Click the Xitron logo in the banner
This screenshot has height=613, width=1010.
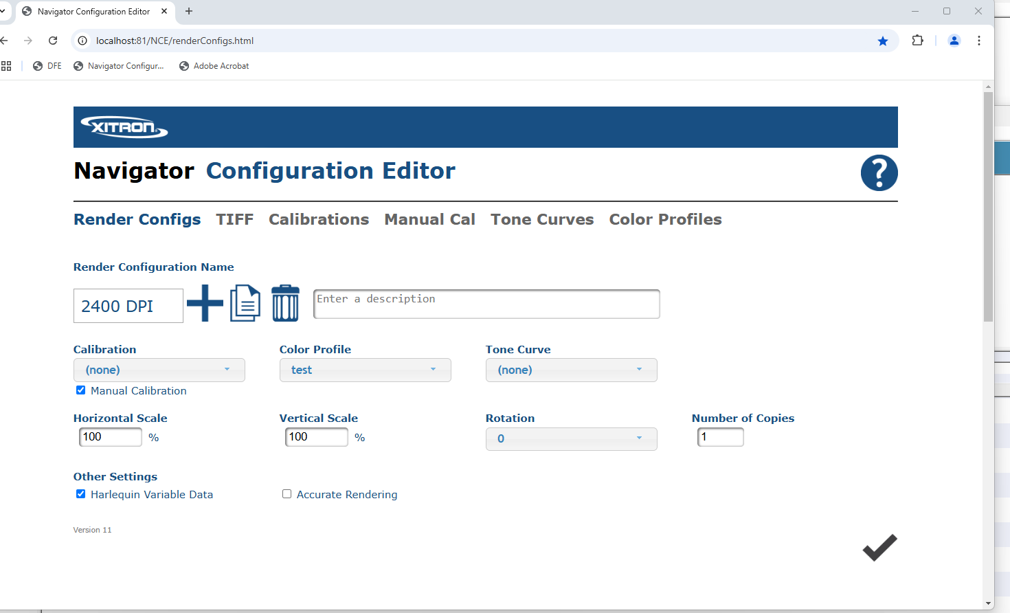tap(124, 127)
